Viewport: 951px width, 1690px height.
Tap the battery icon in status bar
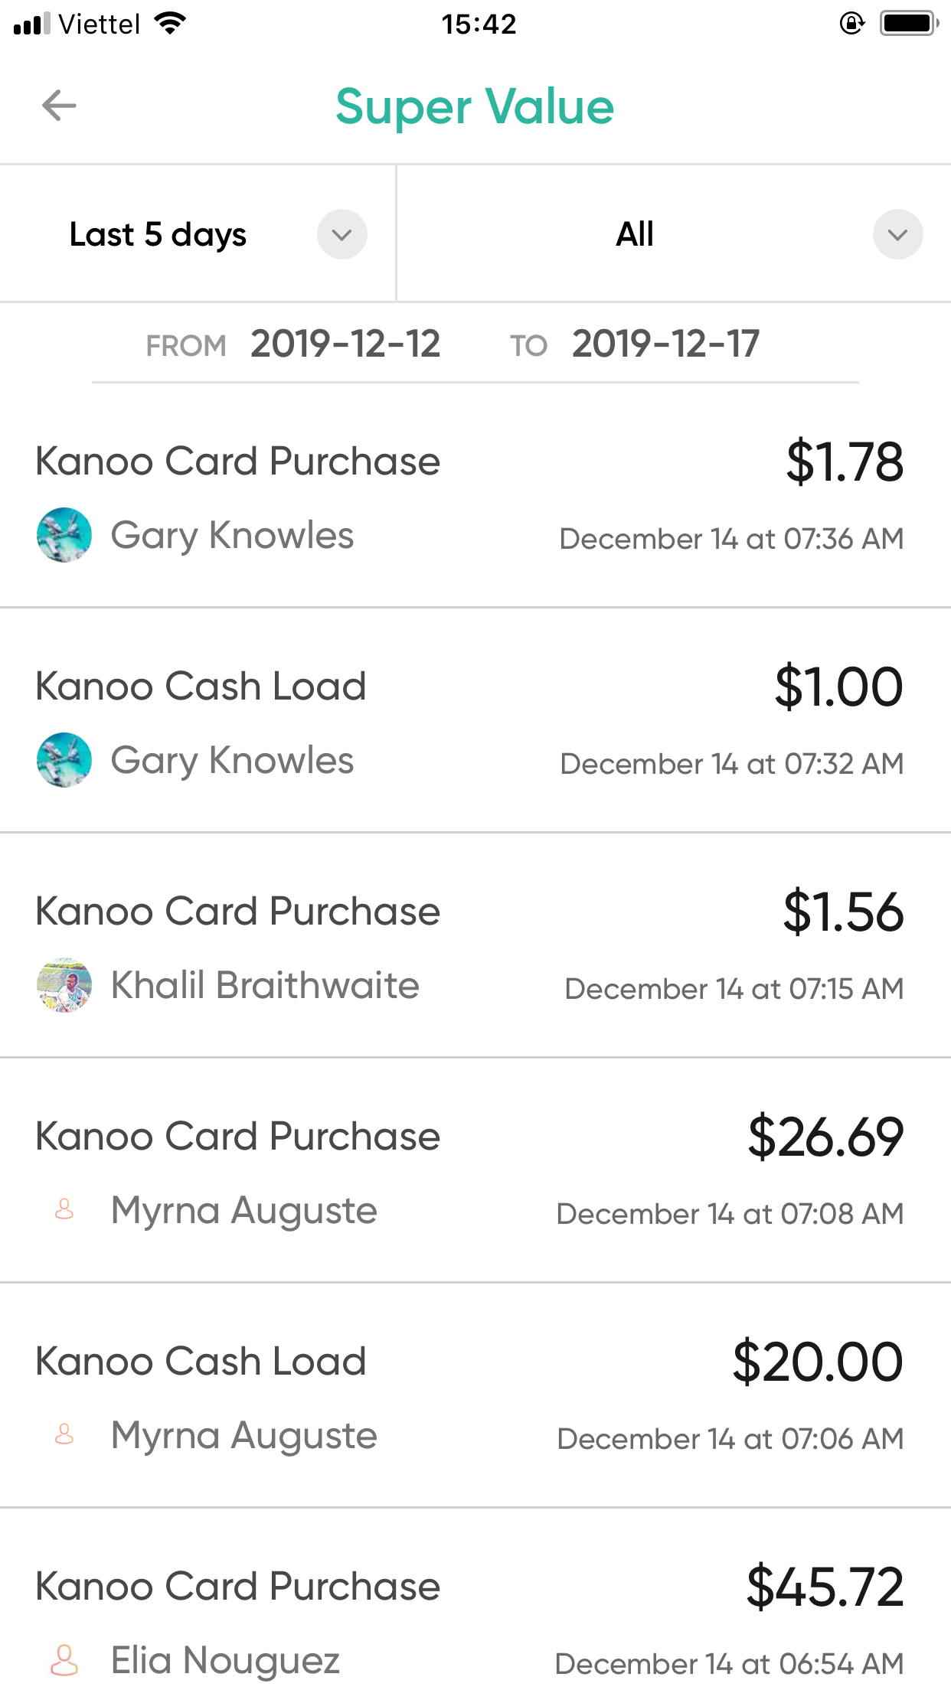tap(909, 24)
